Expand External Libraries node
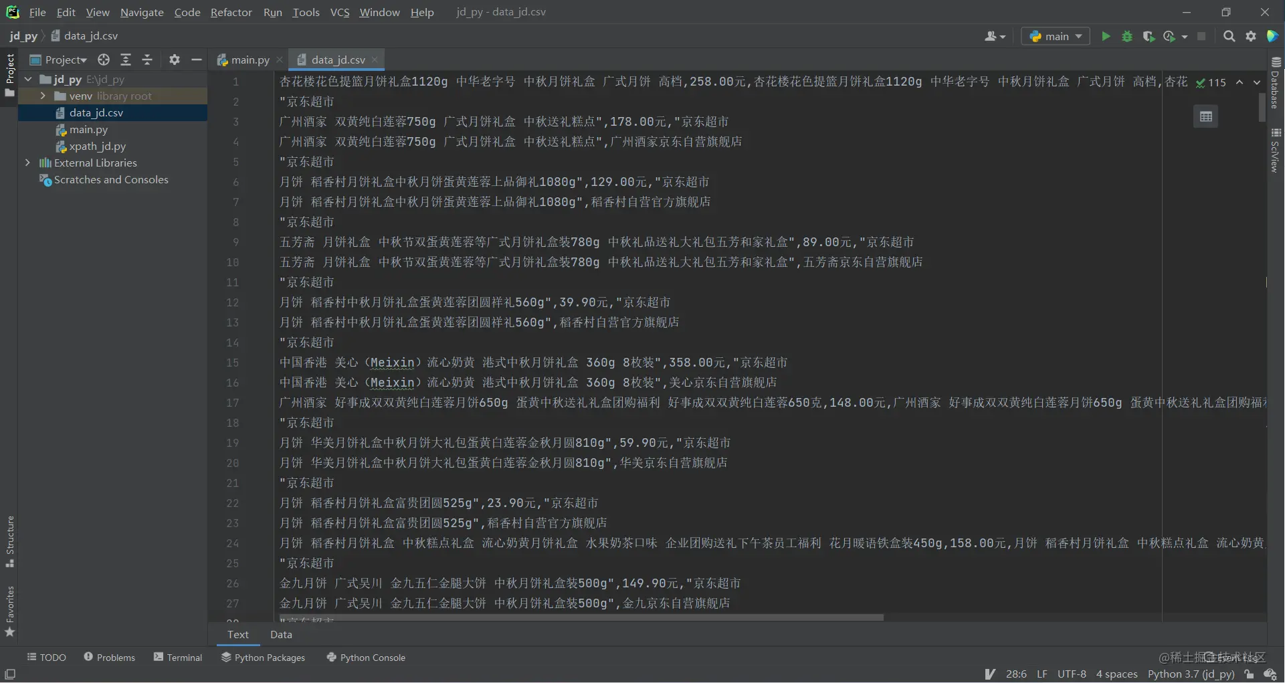1285x683 pixels. point(27,163)
